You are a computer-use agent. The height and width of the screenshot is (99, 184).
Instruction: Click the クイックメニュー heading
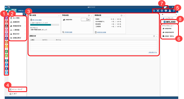168,26
